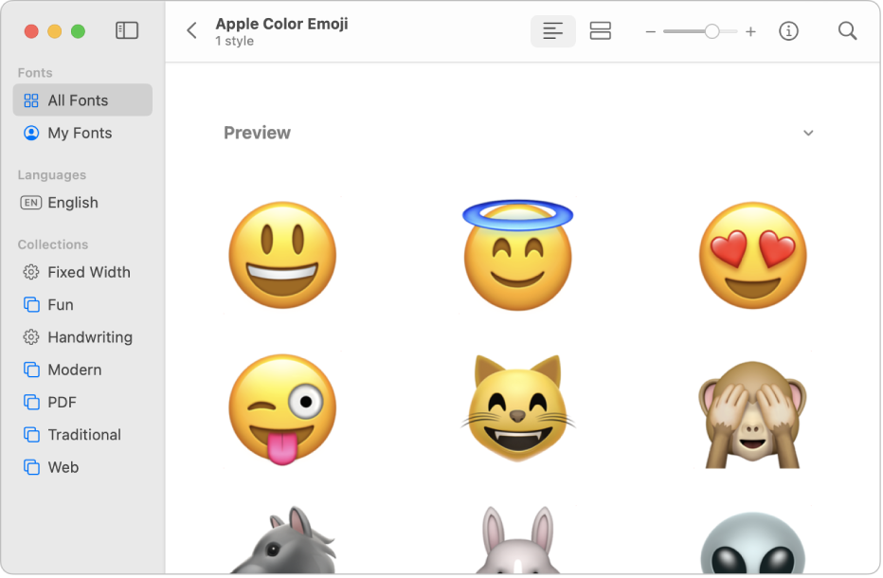883x578 pixels.
Task: Click the collection icon beside Fun
Action: tap(31, 305)
